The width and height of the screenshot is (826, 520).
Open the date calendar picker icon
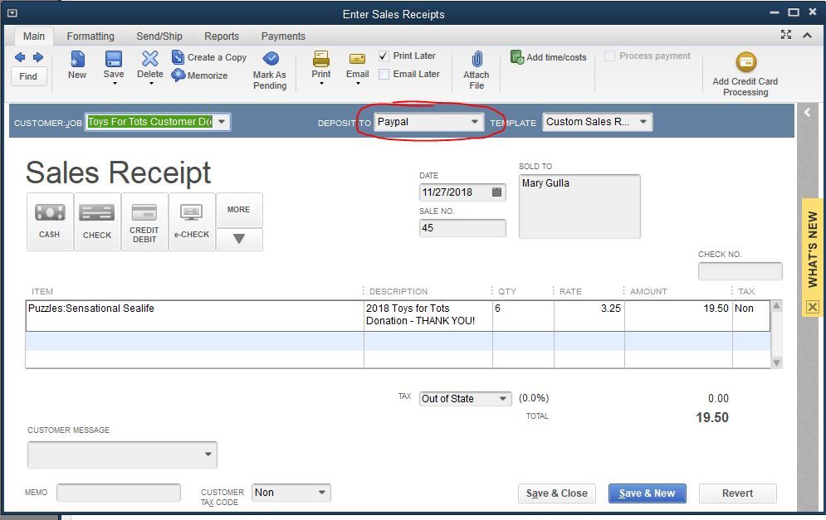coord(496,192)
